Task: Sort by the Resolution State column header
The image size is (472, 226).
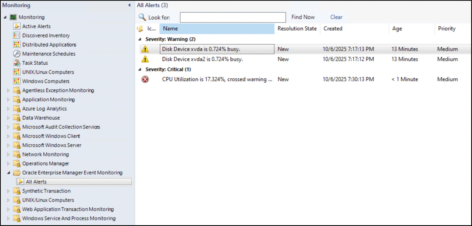Action: [x=297, y=29]
